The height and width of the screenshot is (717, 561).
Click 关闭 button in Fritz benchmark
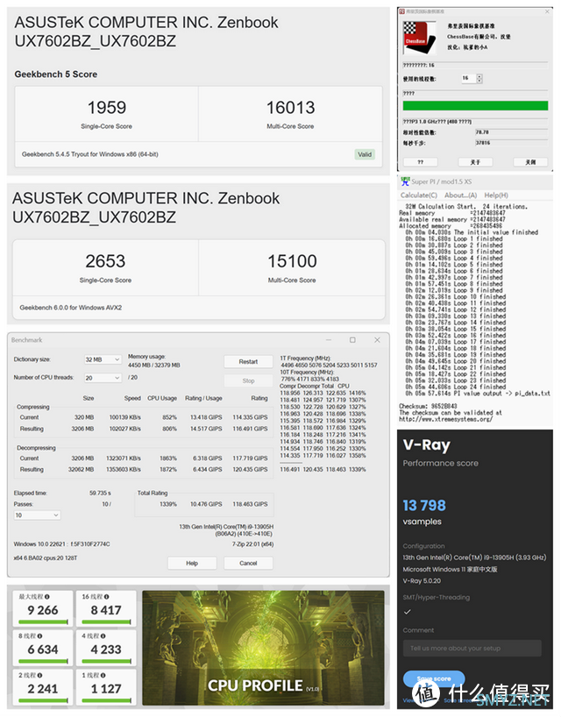click(x=530, y=162)
